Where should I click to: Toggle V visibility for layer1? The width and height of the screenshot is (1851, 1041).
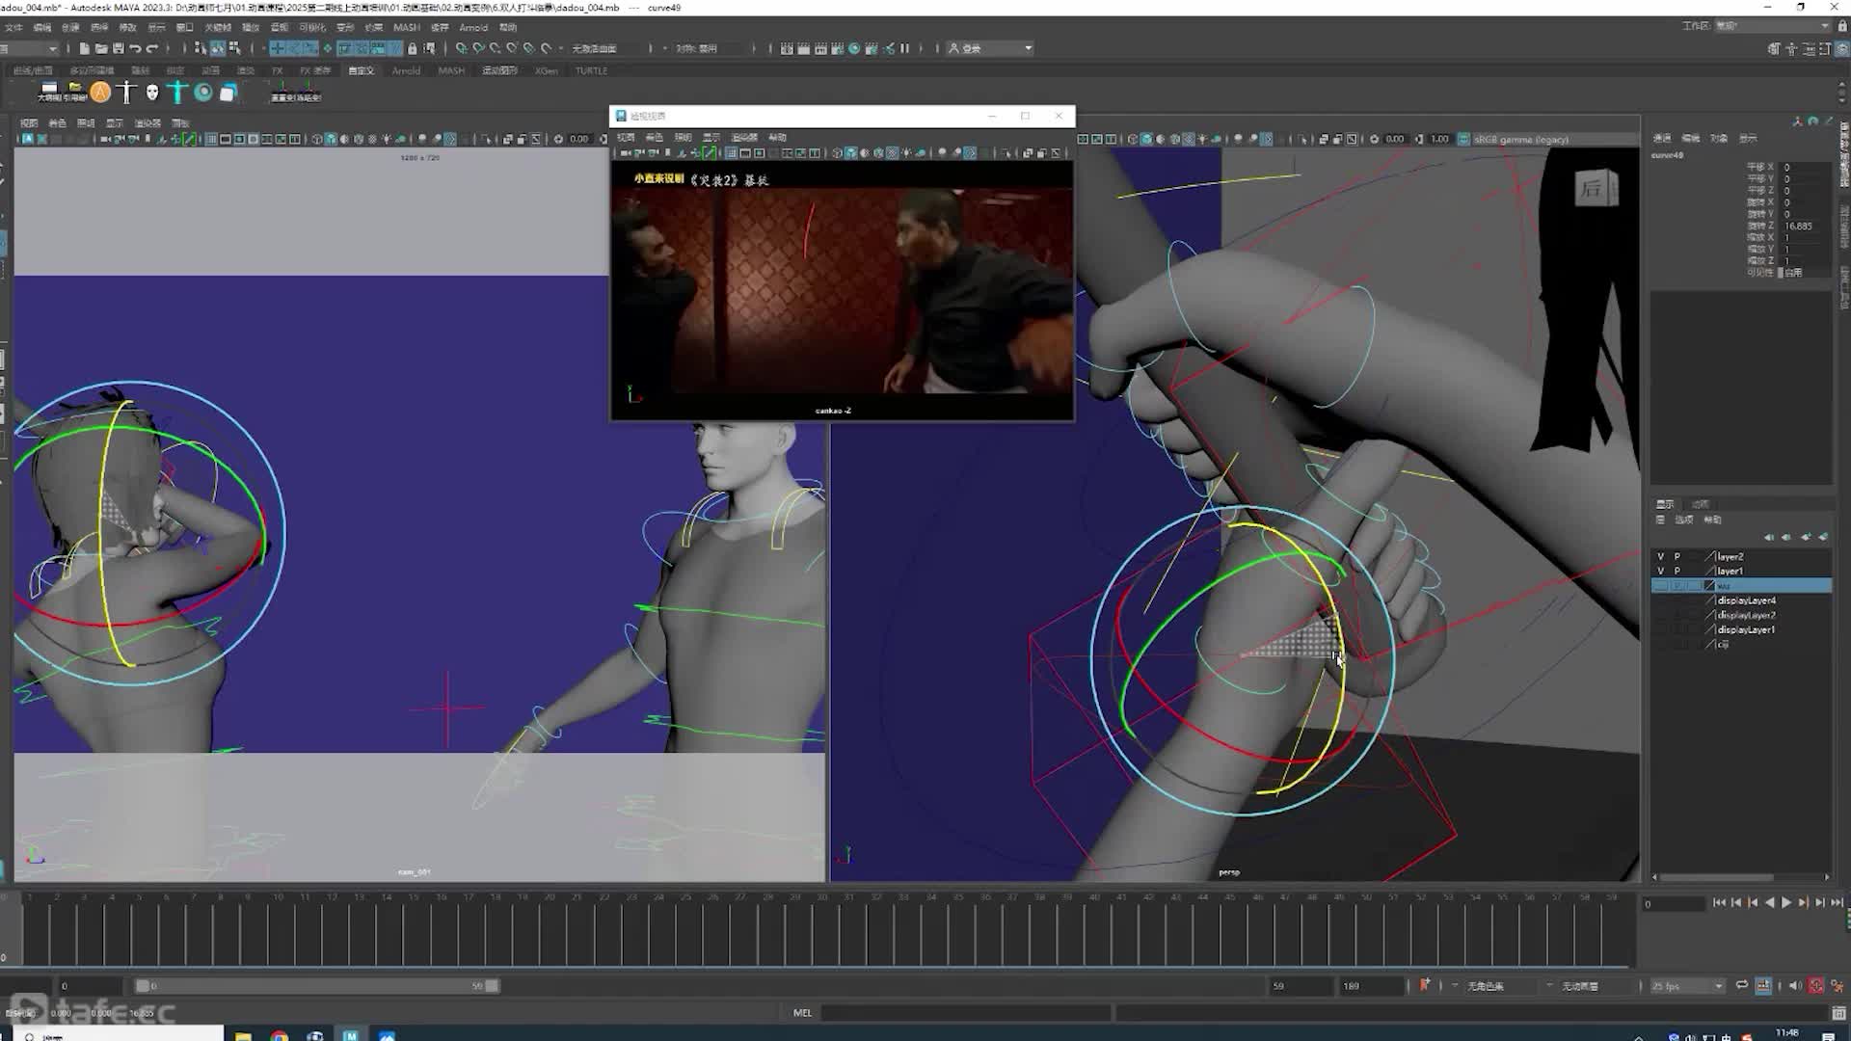(1660, 571)
